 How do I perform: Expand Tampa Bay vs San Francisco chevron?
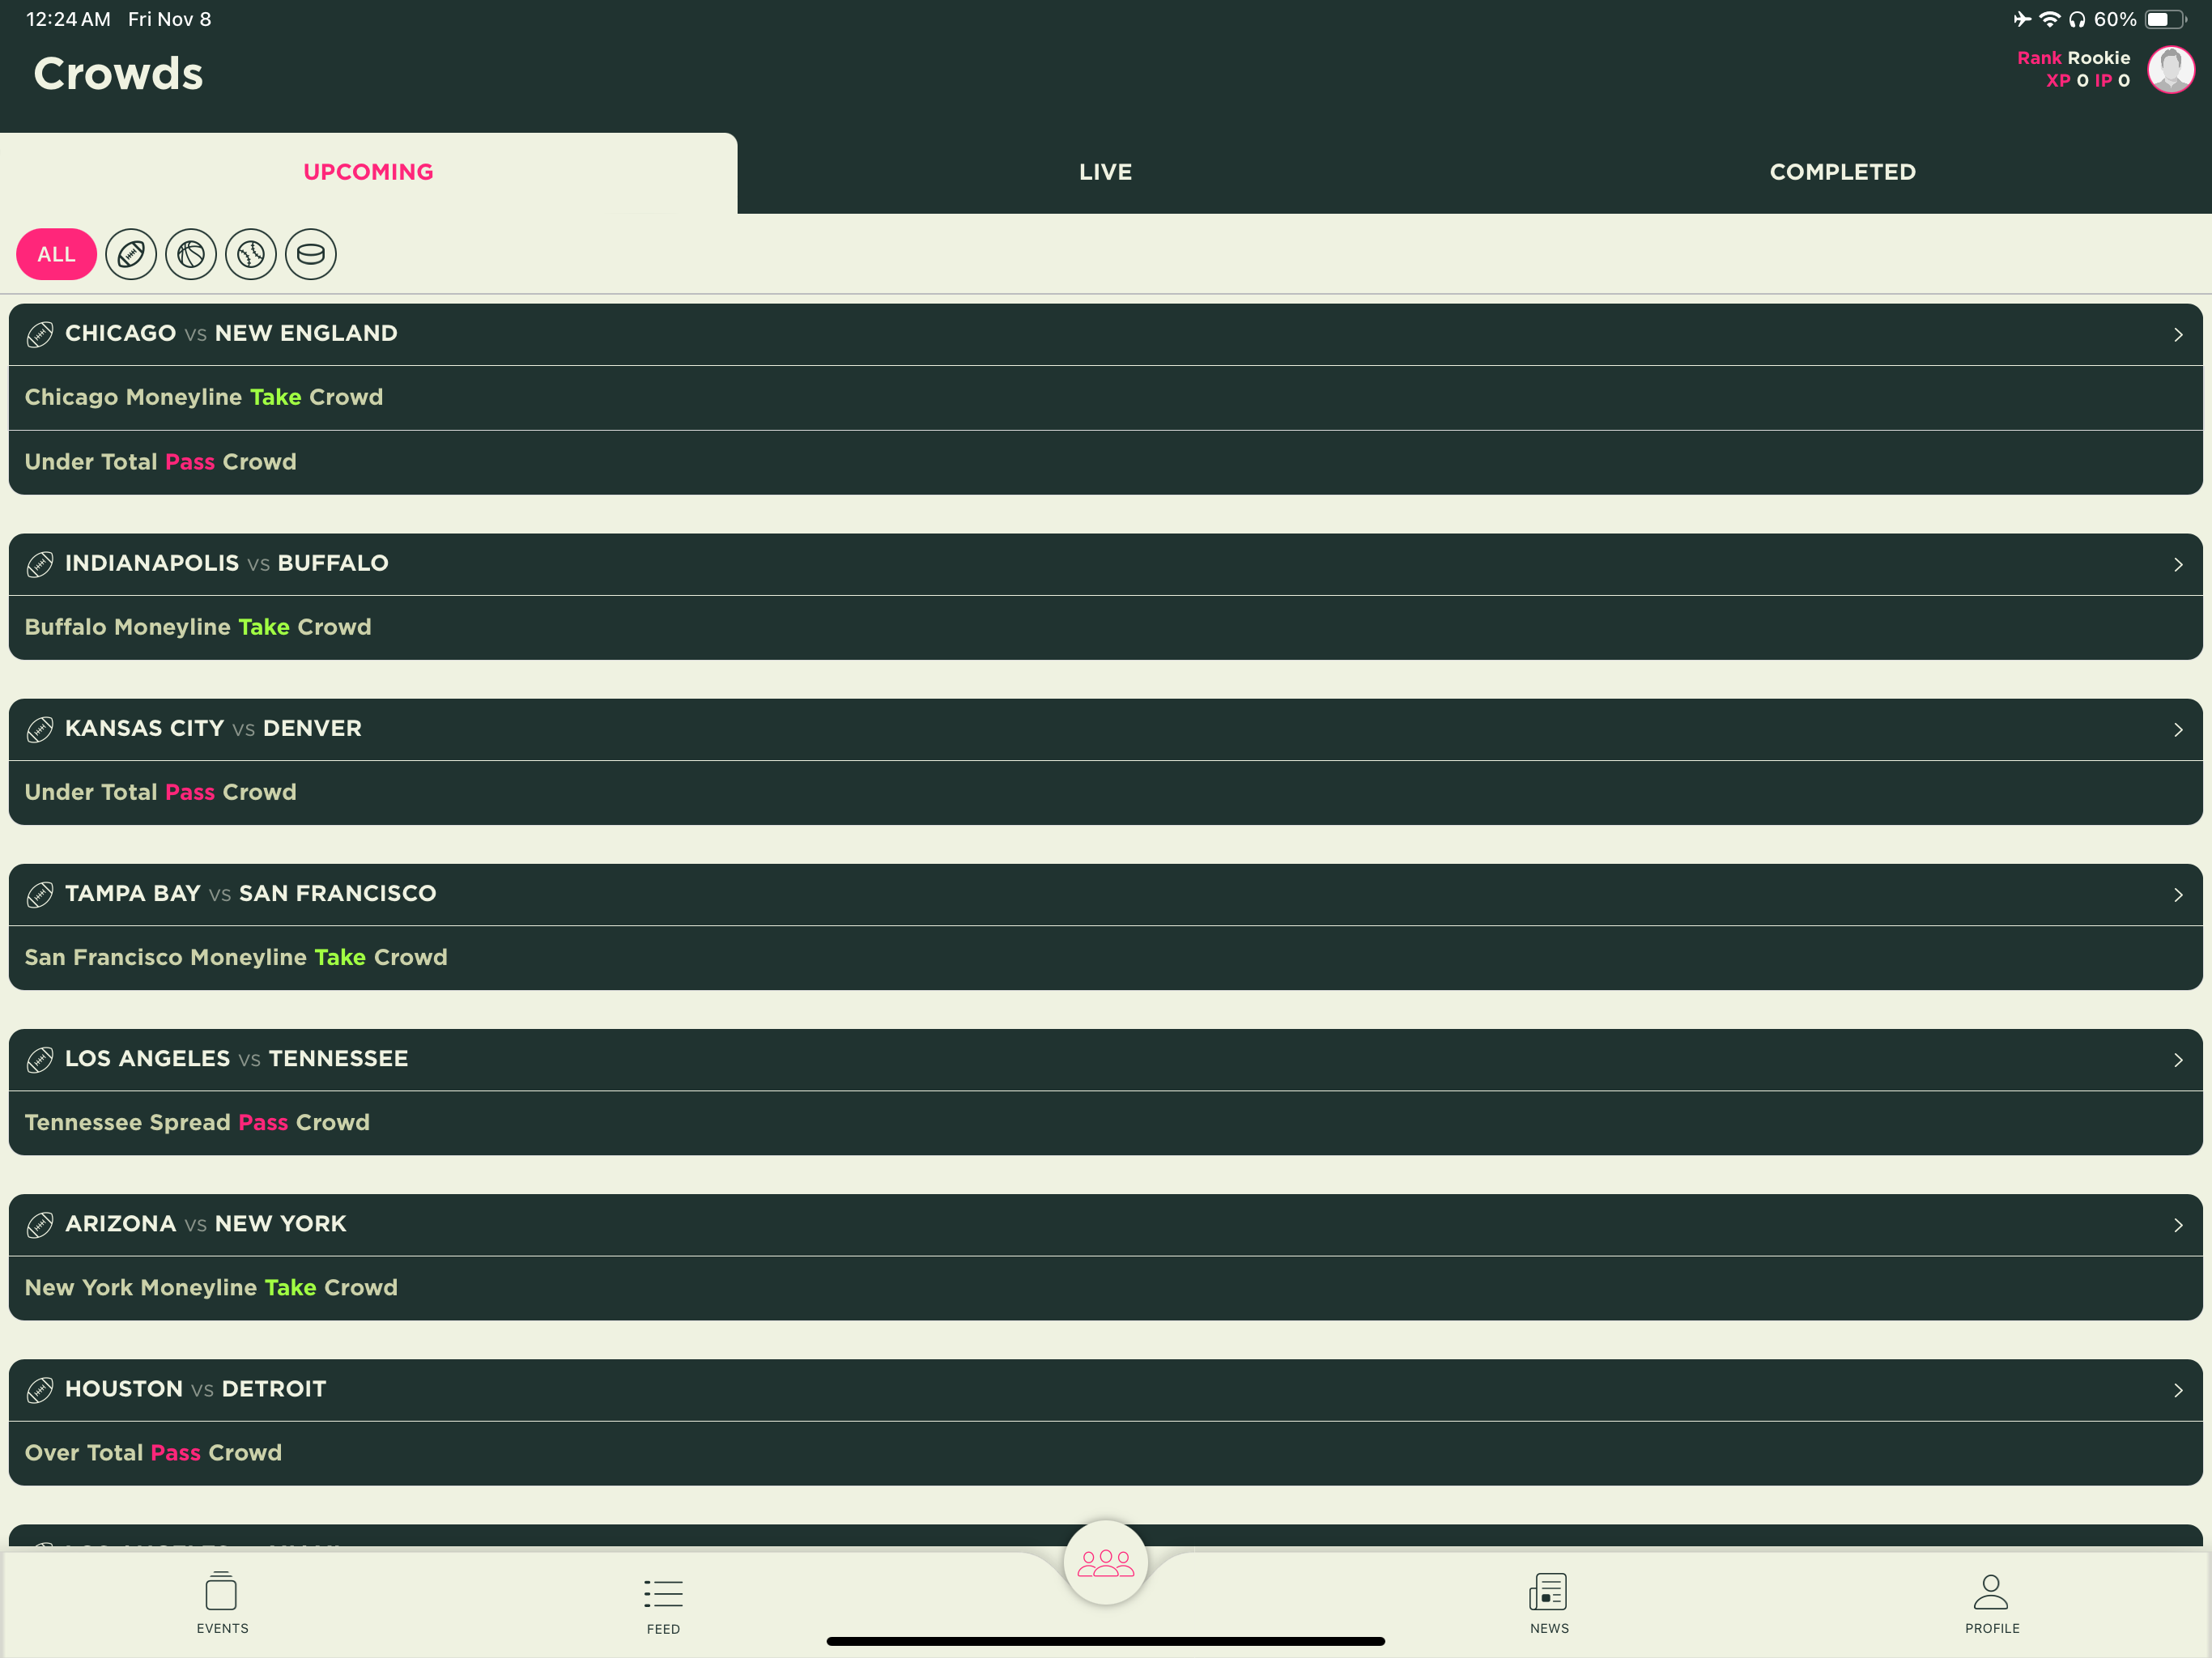click(x=2177, y=894)
